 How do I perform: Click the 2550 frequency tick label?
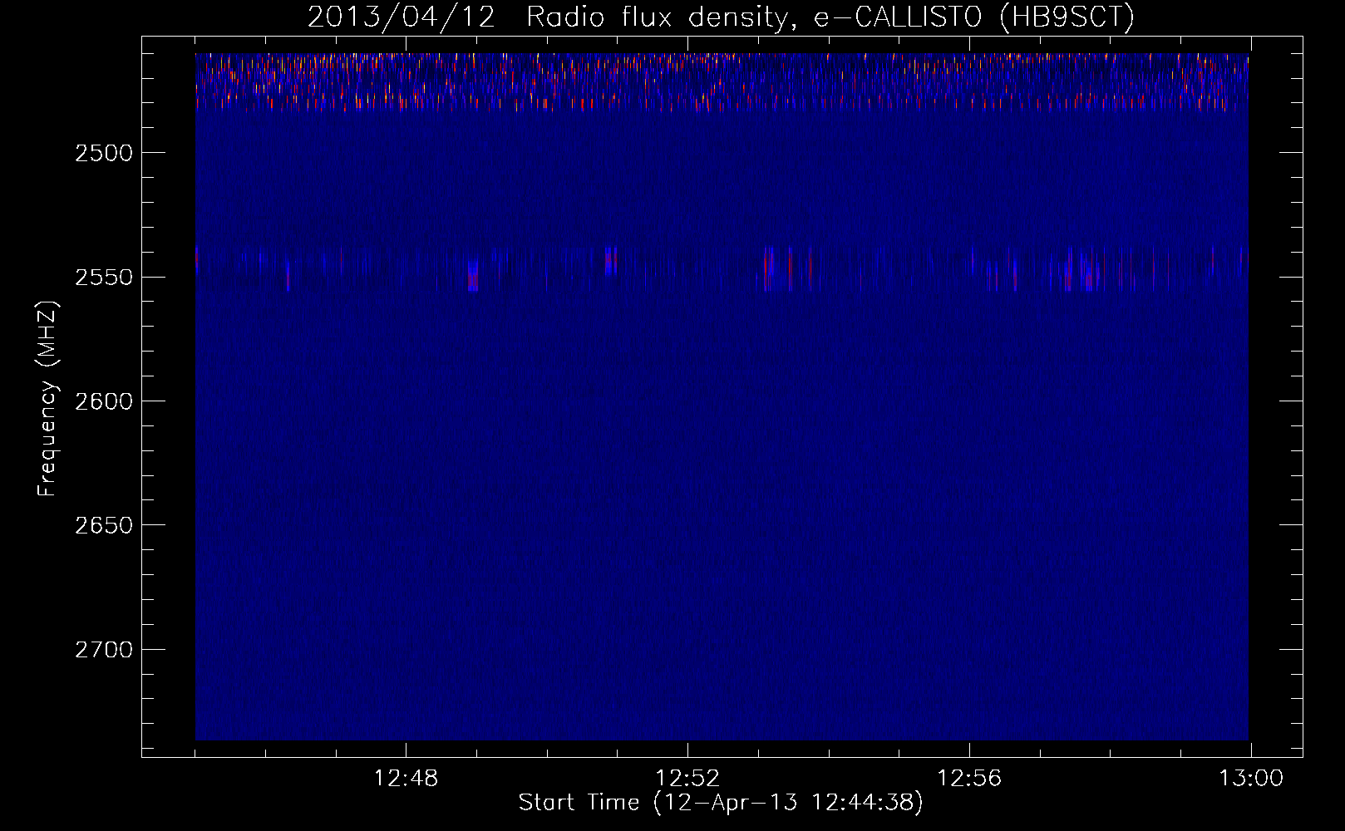click(x=104, y=278)
